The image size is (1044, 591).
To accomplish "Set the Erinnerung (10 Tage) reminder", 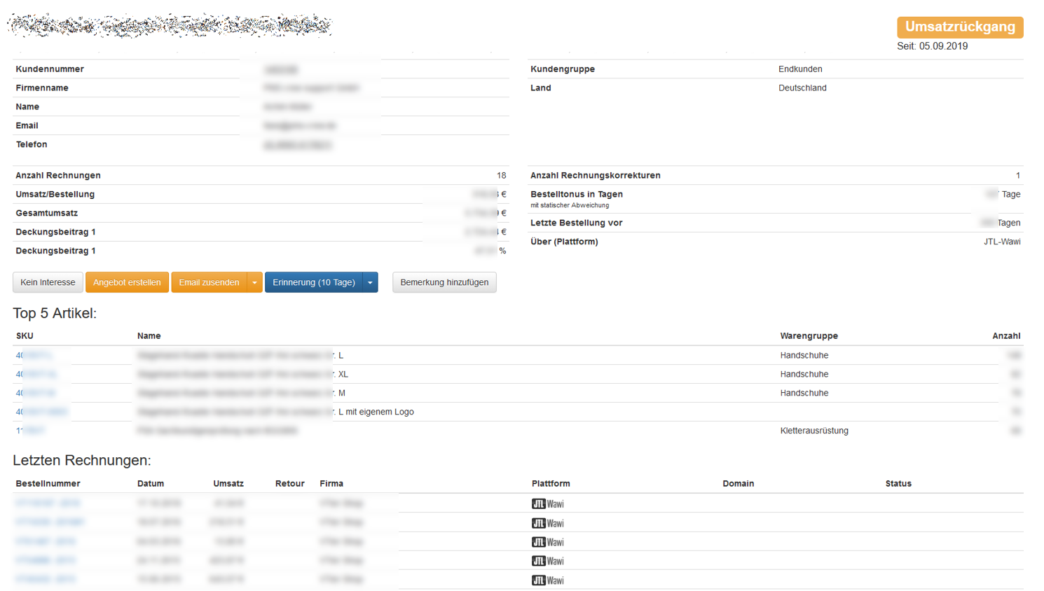I will [313, 282].
